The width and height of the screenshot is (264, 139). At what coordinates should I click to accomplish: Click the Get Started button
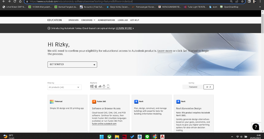coord(72,64)
